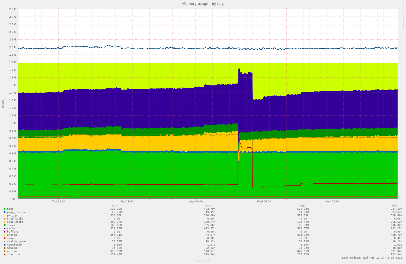
Task: Open the apps legend label
Action: click(x=10, y=209)
